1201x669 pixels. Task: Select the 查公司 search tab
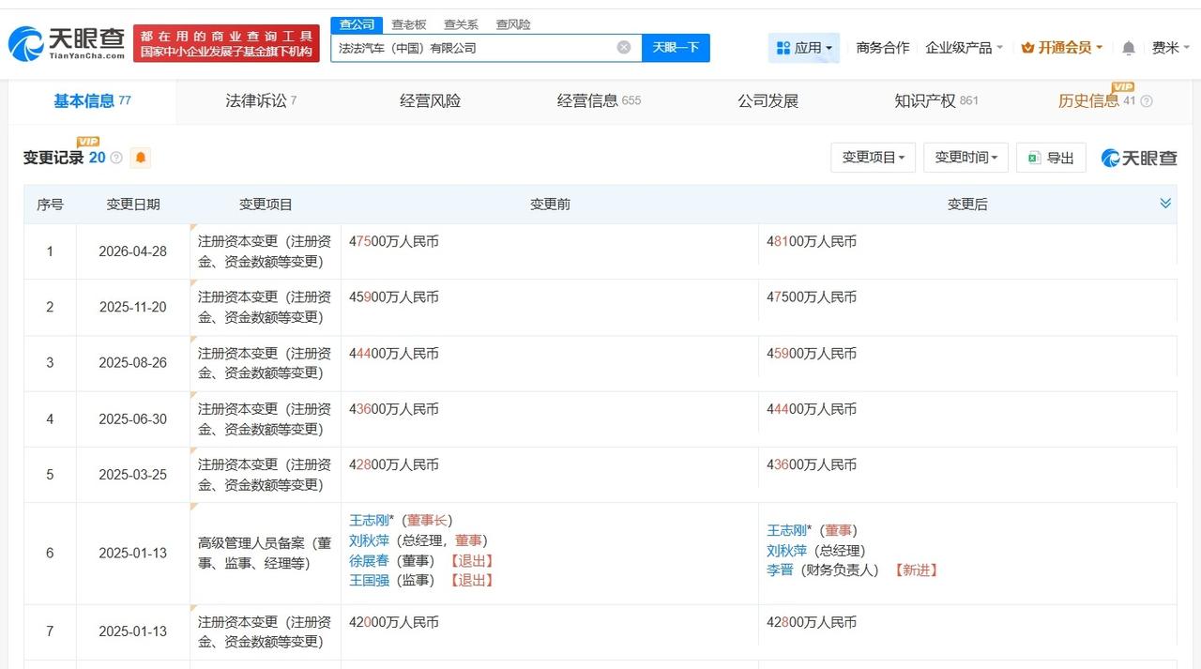(357, 24)
